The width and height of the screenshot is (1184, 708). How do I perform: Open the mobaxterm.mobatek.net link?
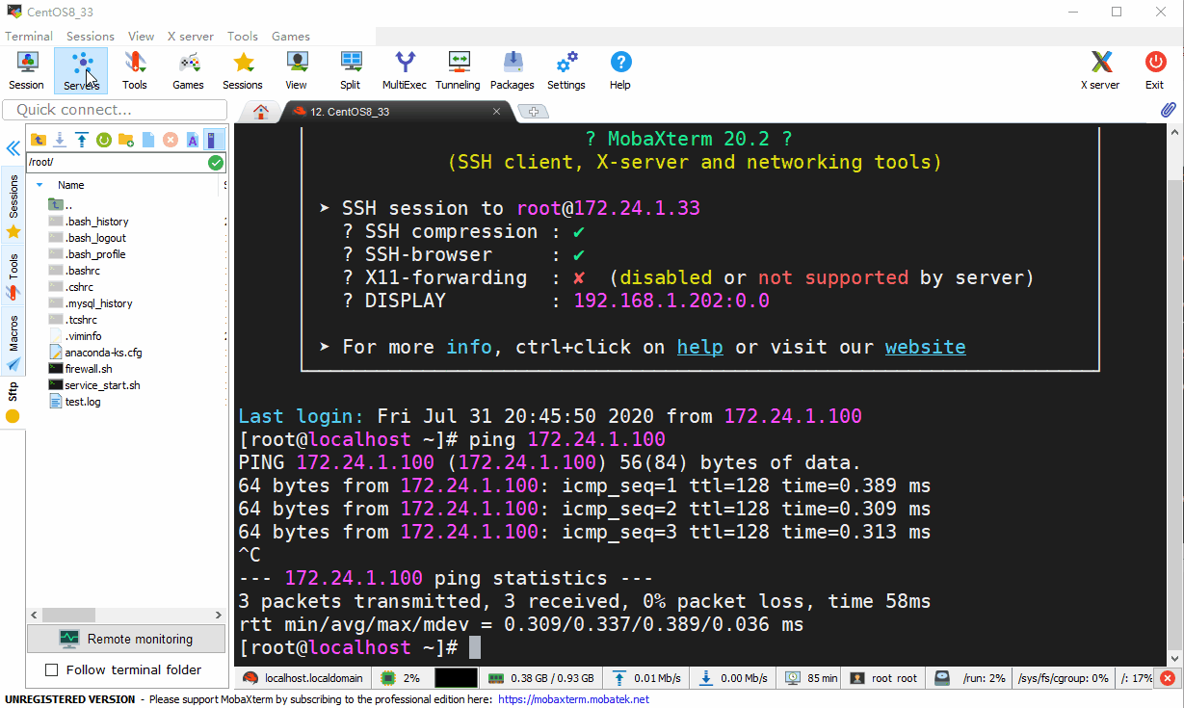coord(574,699)
